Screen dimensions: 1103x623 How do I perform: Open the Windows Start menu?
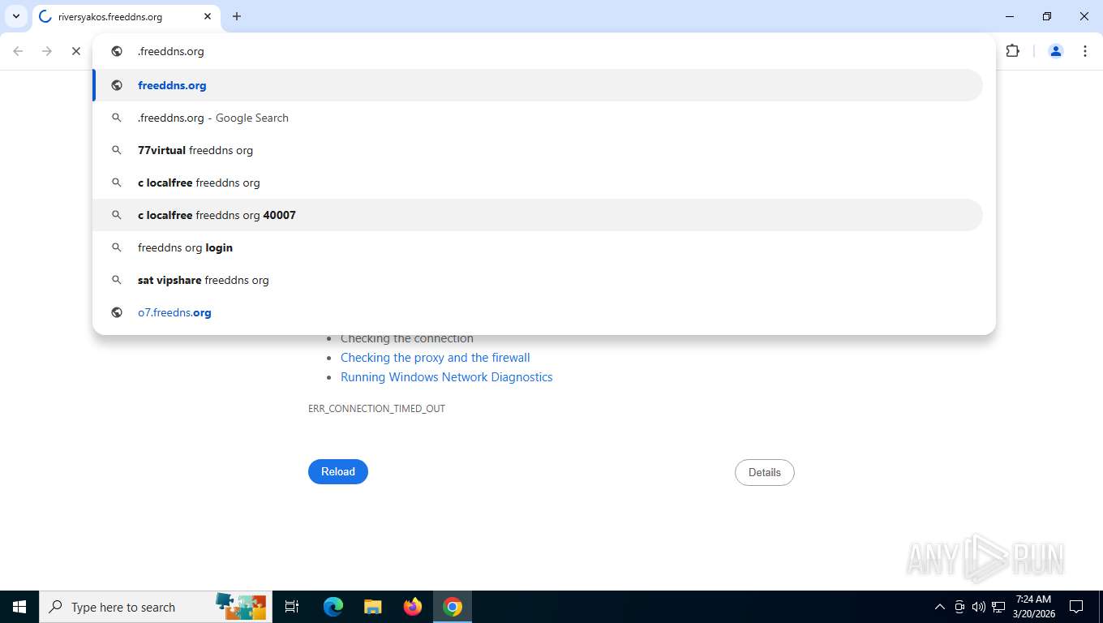[19, 607]
